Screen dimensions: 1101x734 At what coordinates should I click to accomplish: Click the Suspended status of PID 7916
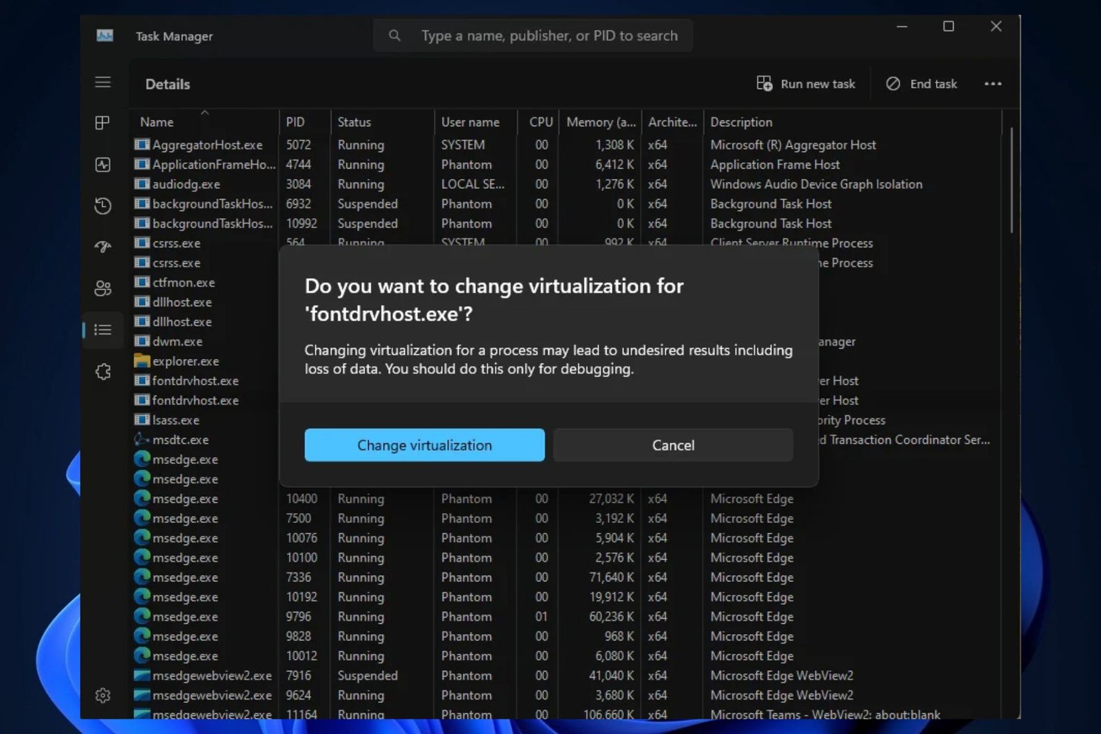[367, 676]
